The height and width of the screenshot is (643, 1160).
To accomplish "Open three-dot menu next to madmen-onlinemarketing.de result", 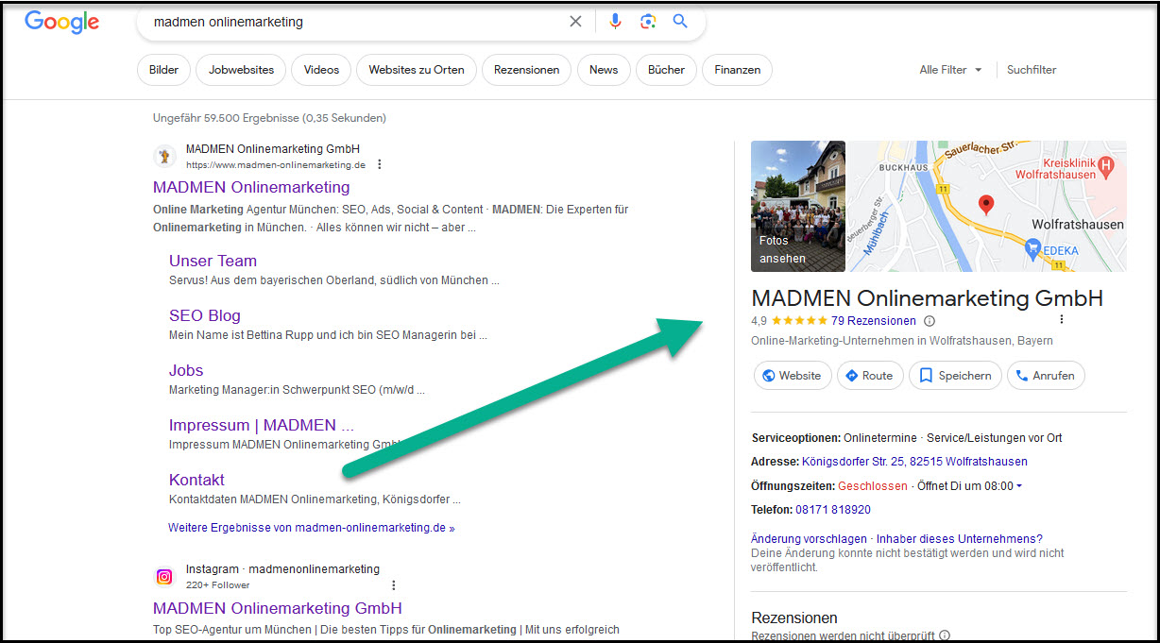I will point(380,164).
